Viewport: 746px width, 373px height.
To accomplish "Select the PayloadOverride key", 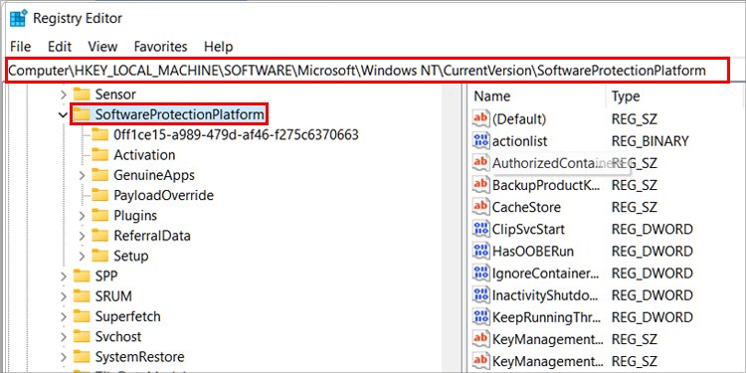I will pyautogui.click(x=164, y=196).
